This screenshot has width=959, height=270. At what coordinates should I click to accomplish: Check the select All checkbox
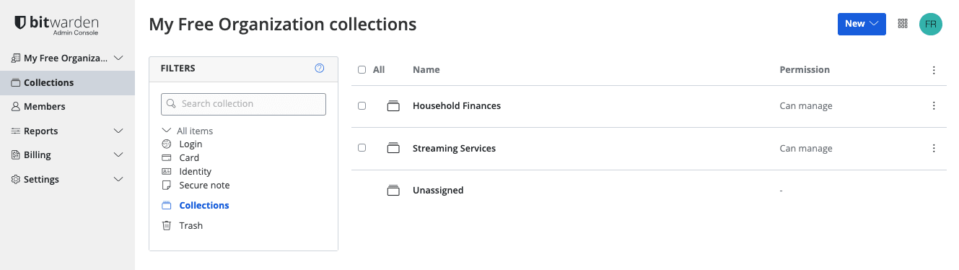coord(362,70)
